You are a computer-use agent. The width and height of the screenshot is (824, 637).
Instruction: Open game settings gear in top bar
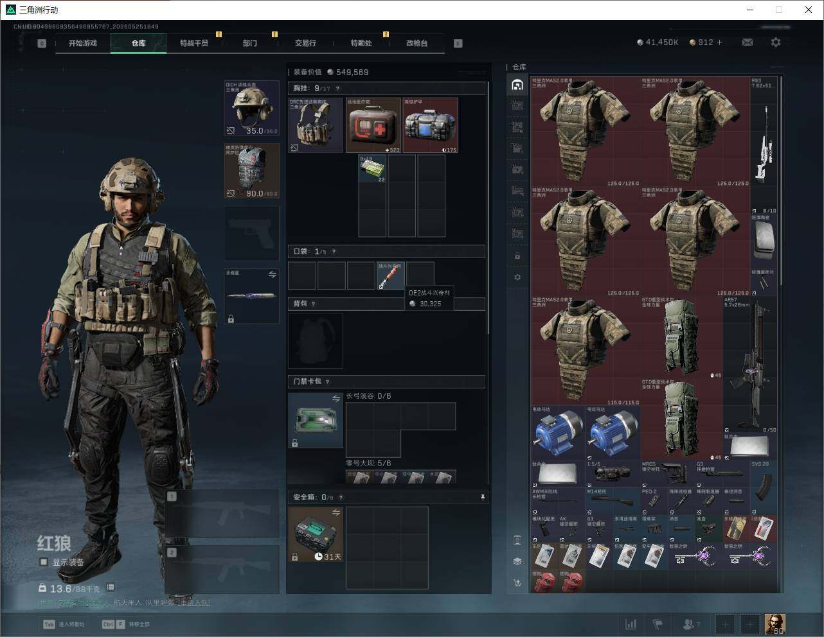click(776, 42)
